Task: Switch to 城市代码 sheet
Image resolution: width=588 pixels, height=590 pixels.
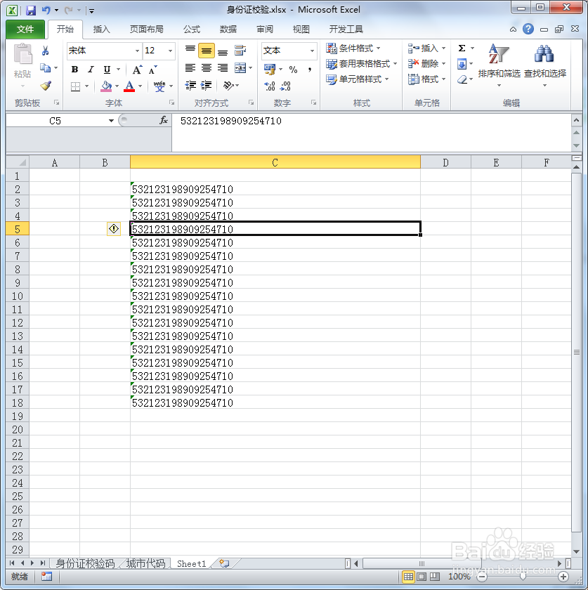Action: pyautogui.click(x=145, y=563)
